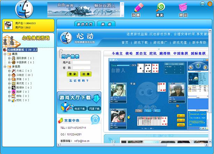Open the 中国象棋 link in game bar
The image size is (214, 154).
[181, 54]
